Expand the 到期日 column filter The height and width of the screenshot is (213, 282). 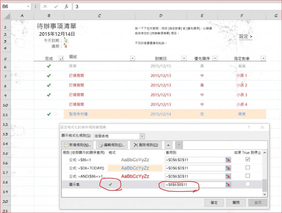184,59
